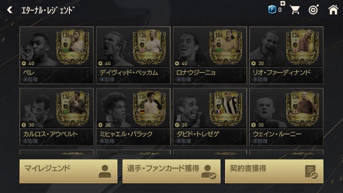Select the ロナウジーニョ legend card
Image resolution: width=343 pixels, height=193 pixels.
210,55
